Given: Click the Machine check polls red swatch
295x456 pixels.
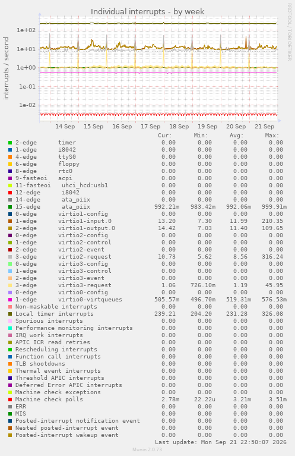Looking at the screenshot, I should point(10,400).
